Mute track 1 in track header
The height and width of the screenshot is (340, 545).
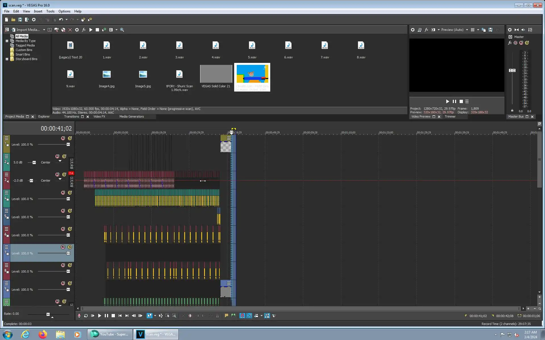[63, 138]
